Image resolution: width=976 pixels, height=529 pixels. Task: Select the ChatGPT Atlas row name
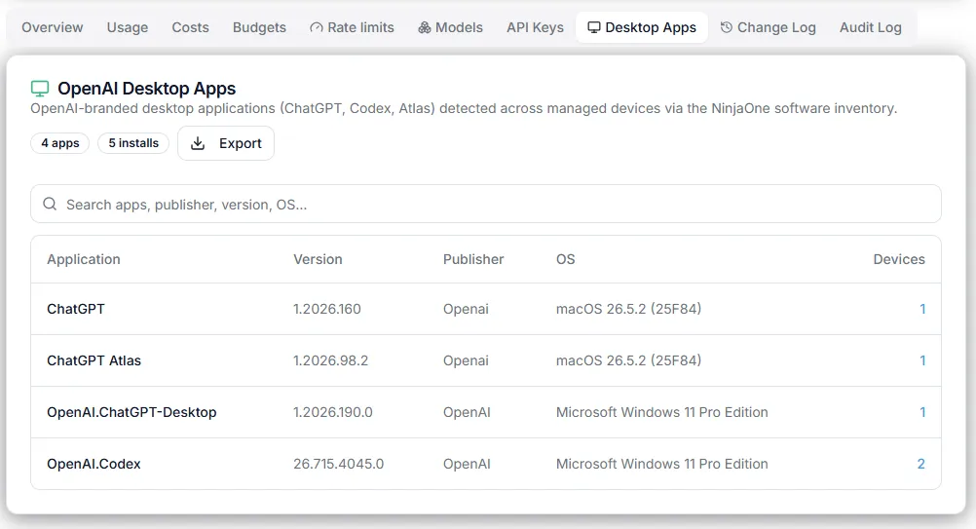click(x=94, y=361)
